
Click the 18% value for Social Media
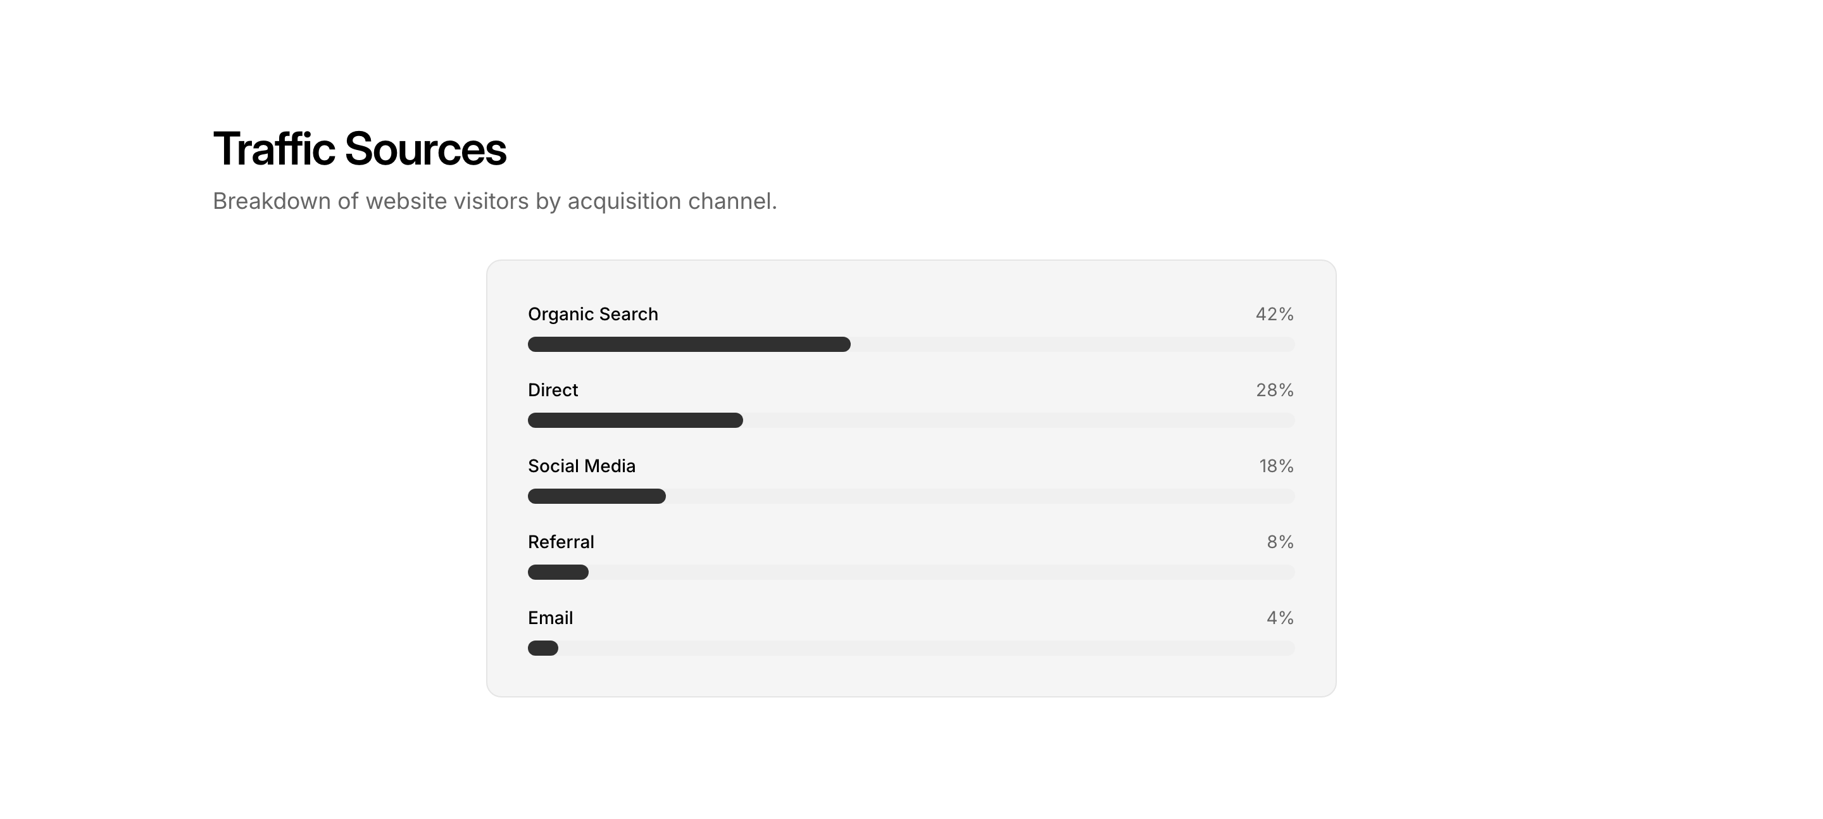tap(1275, 466)
